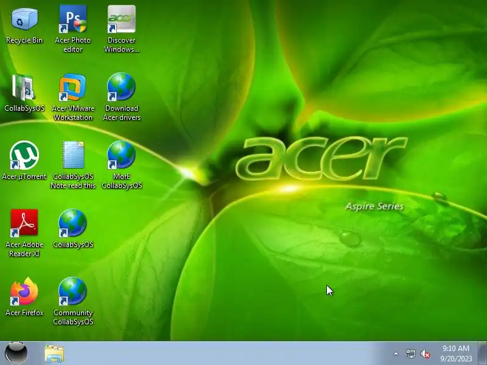This screenshot has width=487, height=365.
Task: Open network status tray icon
Action: pos(410,353)
